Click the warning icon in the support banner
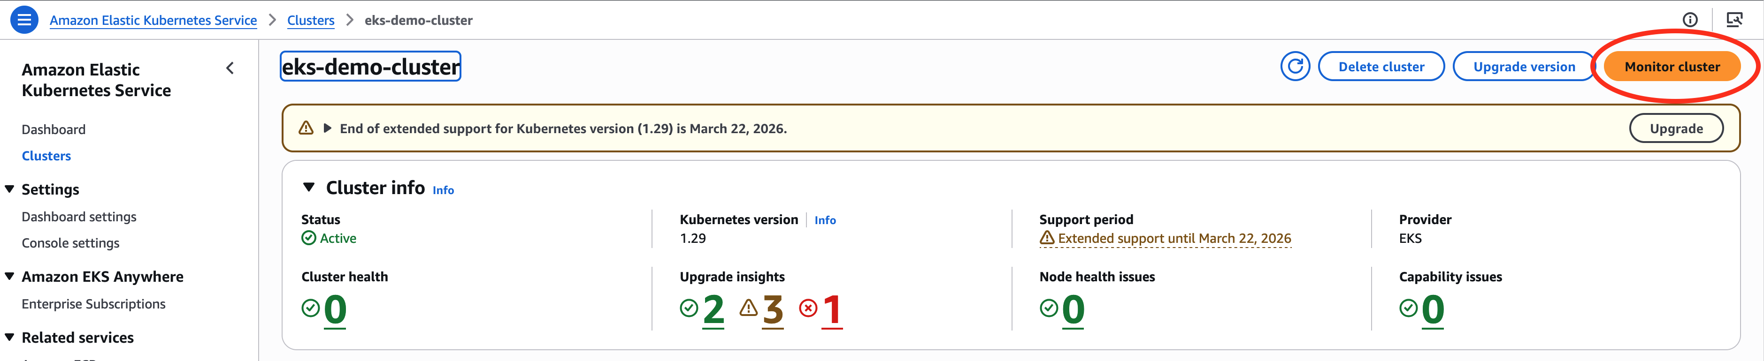 point(306,128)
